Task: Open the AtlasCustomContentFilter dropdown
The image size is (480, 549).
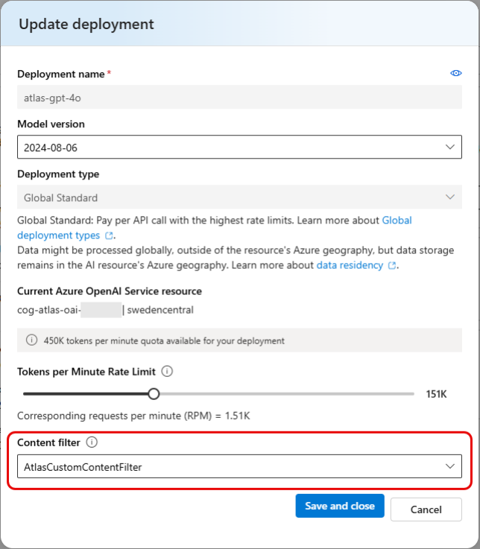Action: (x=240, y=466)
